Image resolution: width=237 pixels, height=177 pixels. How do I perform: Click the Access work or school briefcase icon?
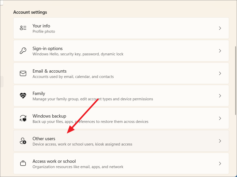coord(23,163)
